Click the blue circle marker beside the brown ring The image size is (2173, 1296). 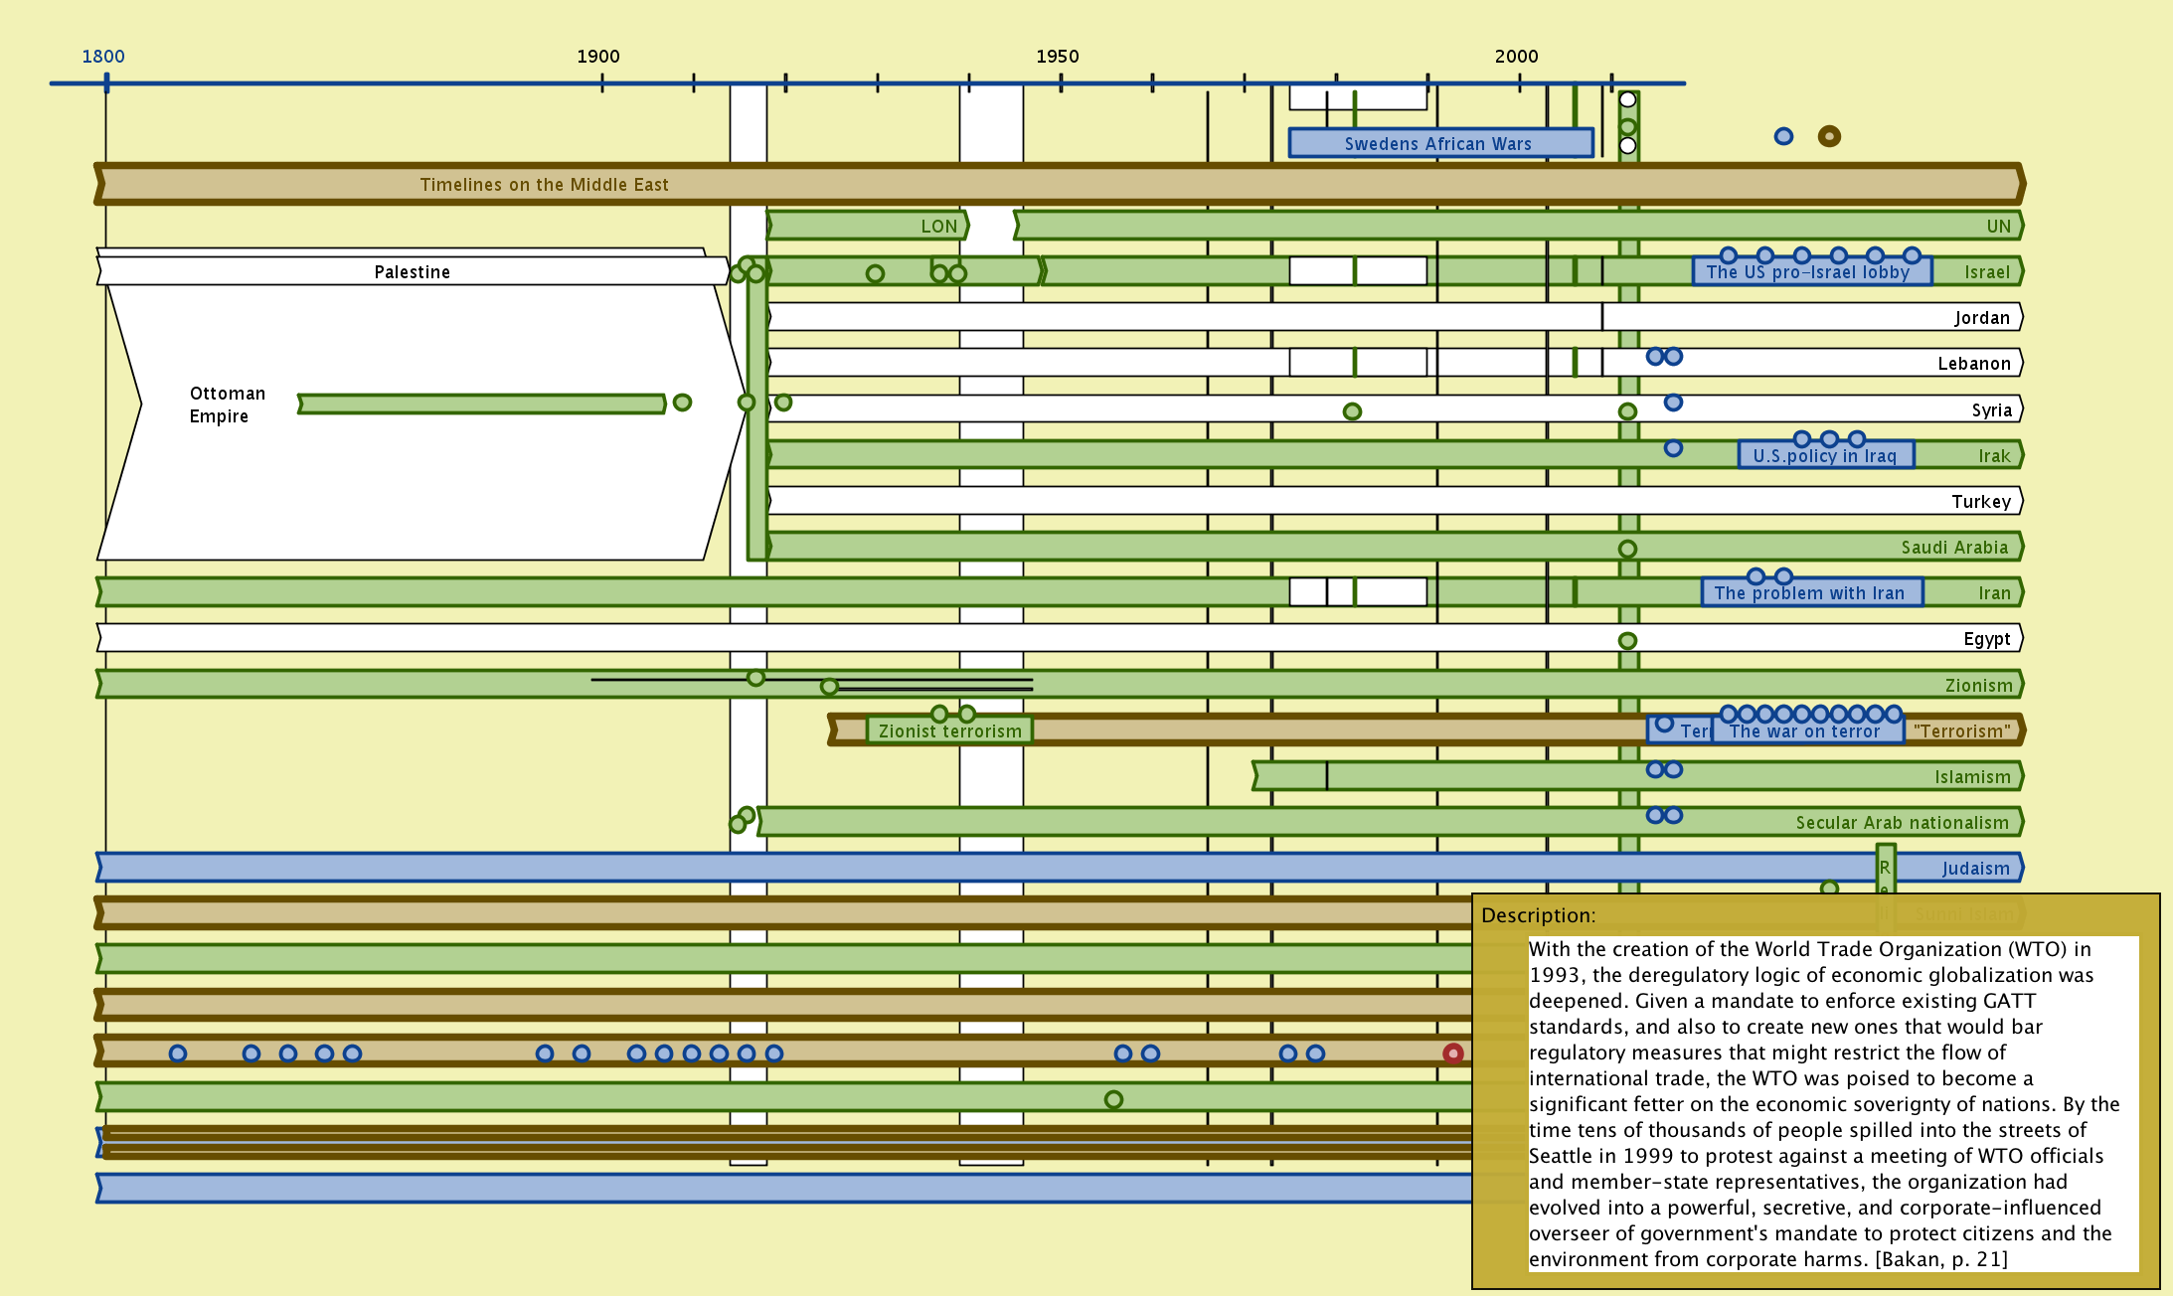(x=1783, y=136)
